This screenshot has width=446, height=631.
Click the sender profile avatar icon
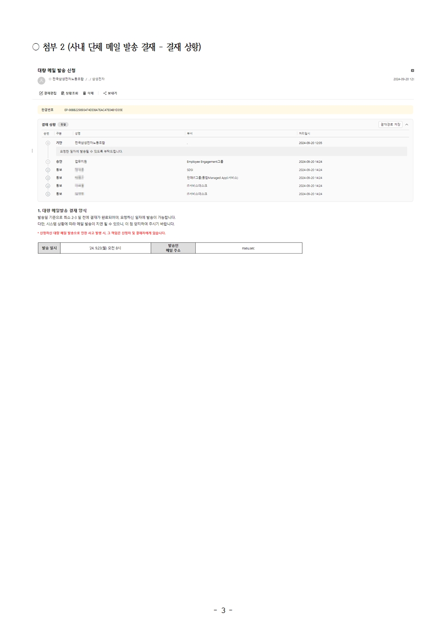pyautogui.click(x=41, y=81)
